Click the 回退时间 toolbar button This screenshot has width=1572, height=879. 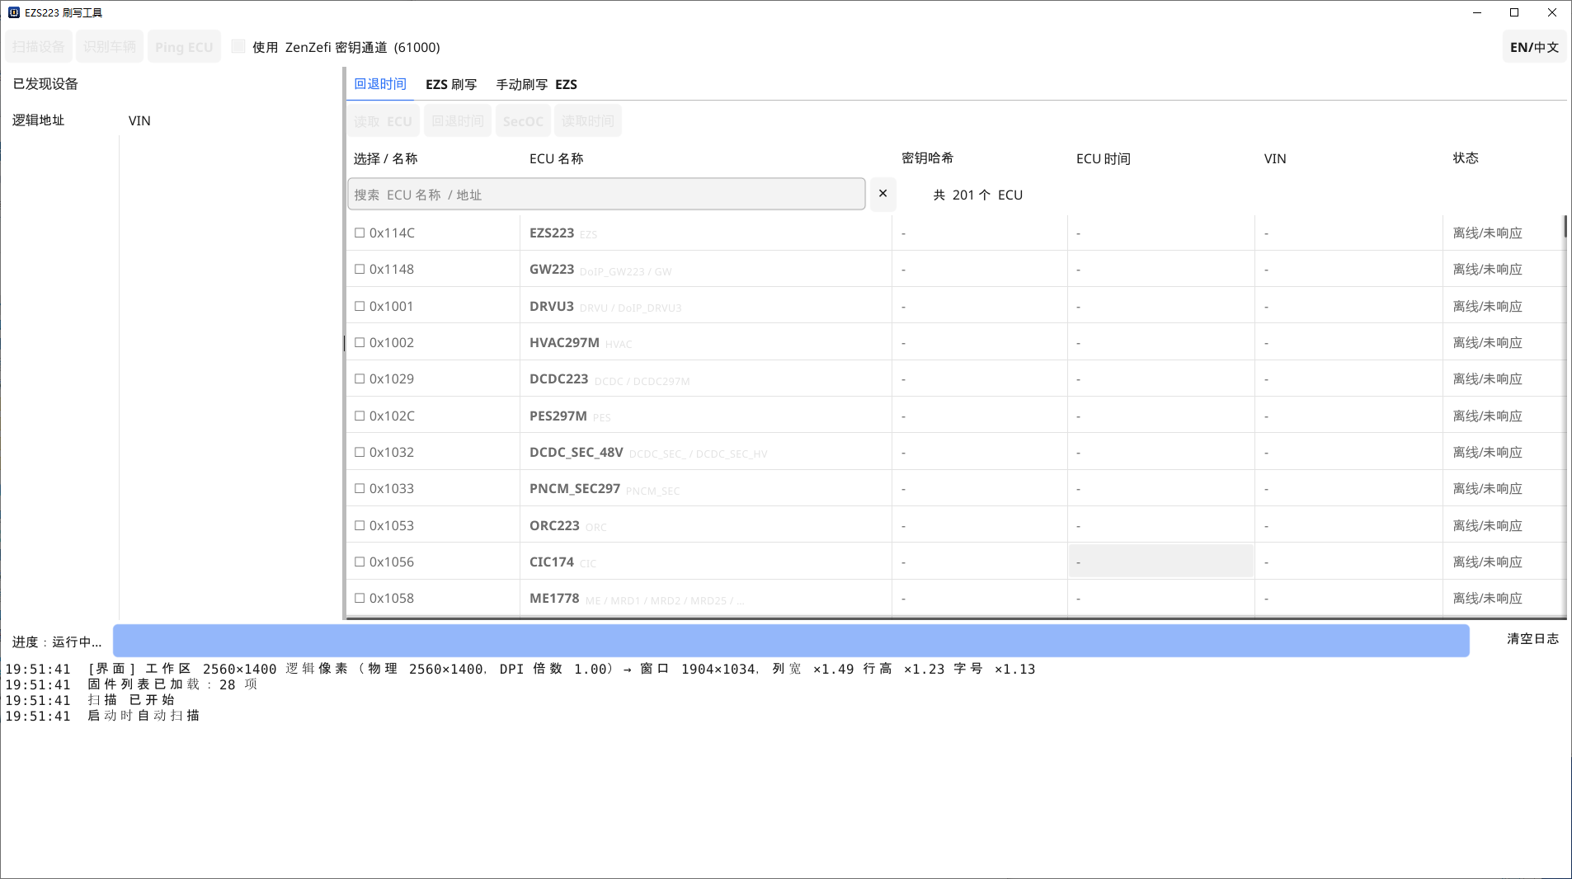[x=458, y=121]
